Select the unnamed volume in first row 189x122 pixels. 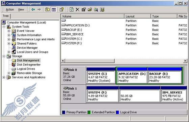(124, 21)
